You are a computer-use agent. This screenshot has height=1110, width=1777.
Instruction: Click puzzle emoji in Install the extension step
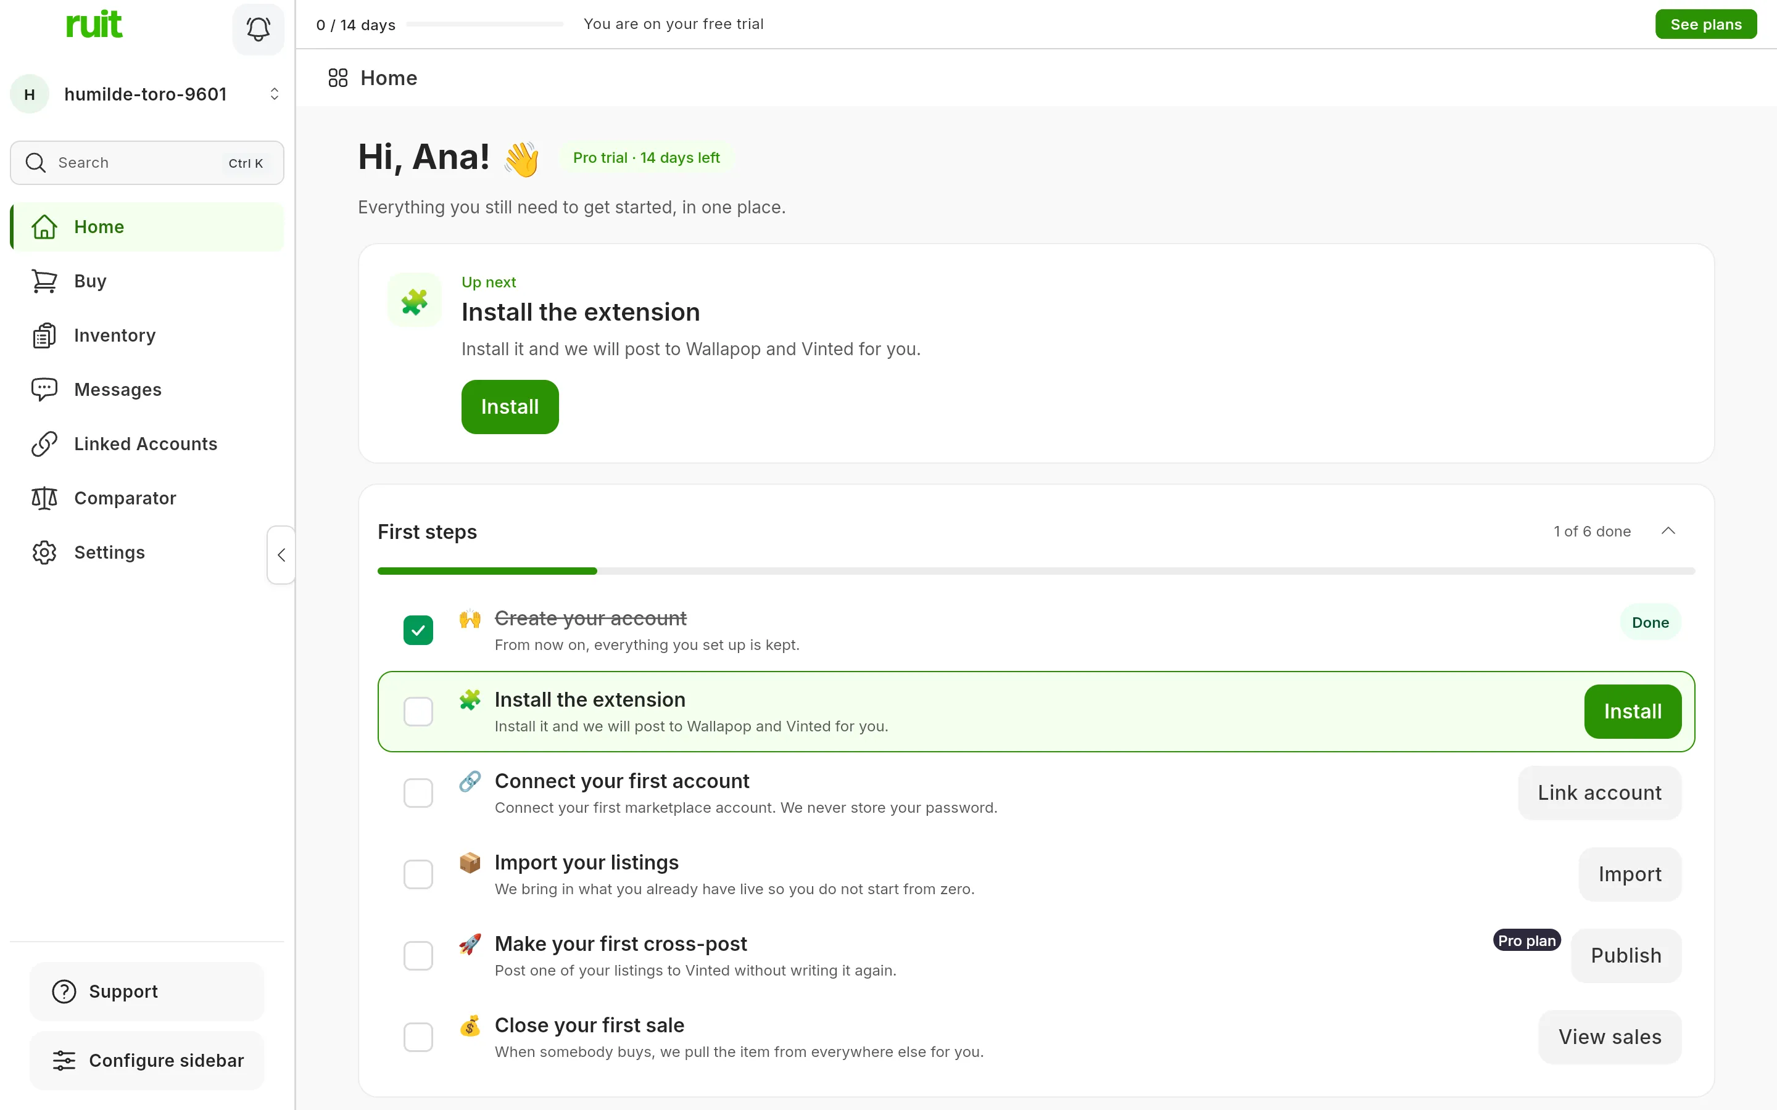470,700
